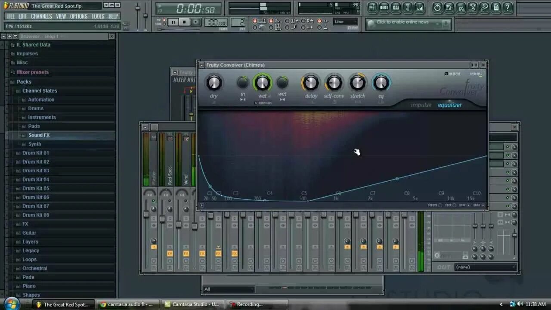
Task: Click the Help question mark icon
Action: [x=508, y=7]
